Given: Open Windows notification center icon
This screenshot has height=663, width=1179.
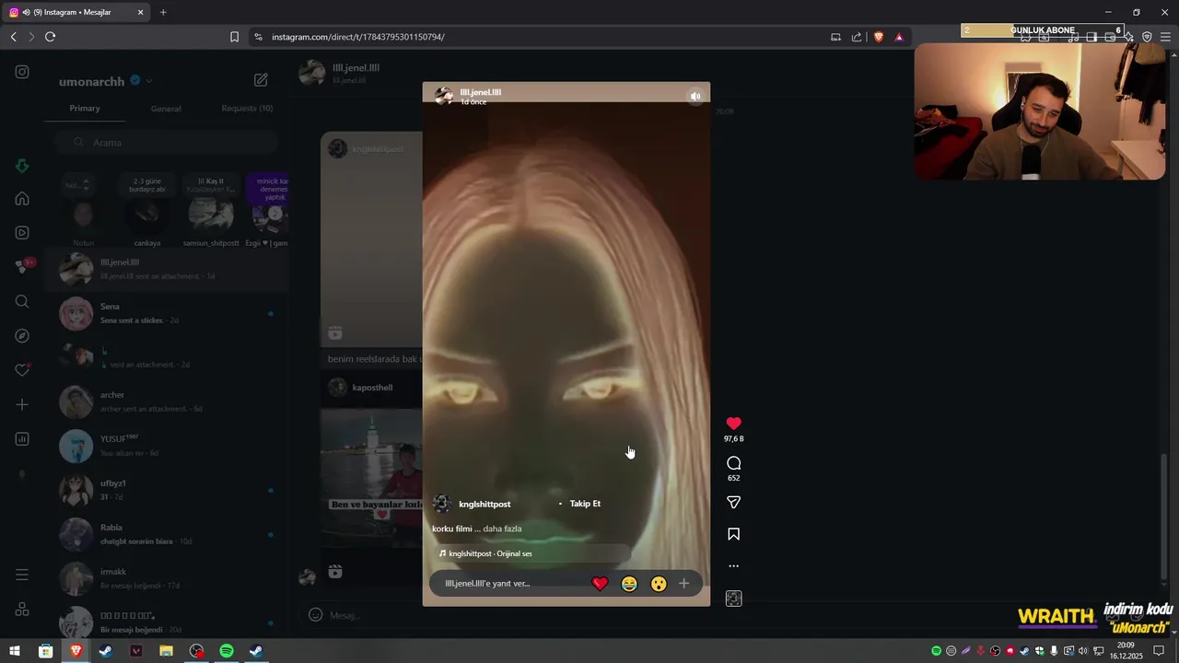Looking at the screenshot, I should (x=1160, y=651).
